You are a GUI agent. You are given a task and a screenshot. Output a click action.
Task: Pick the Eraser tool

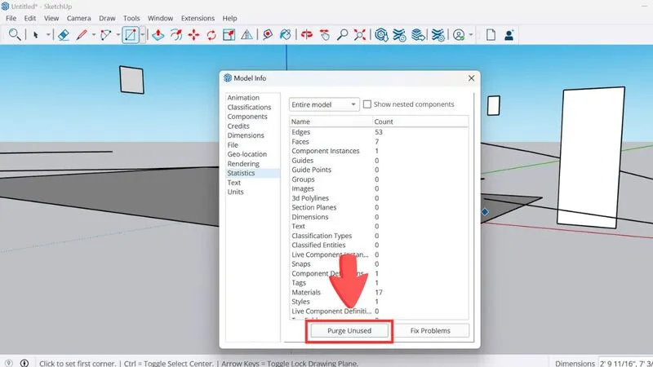64,35
